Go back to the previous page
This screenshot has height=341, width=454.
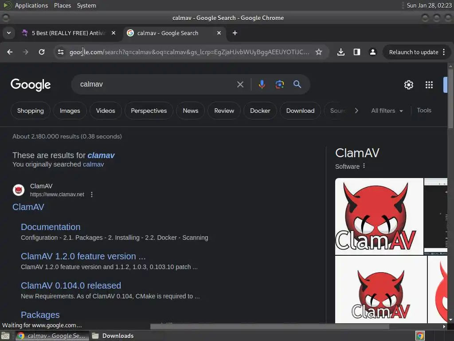point(10,52)
